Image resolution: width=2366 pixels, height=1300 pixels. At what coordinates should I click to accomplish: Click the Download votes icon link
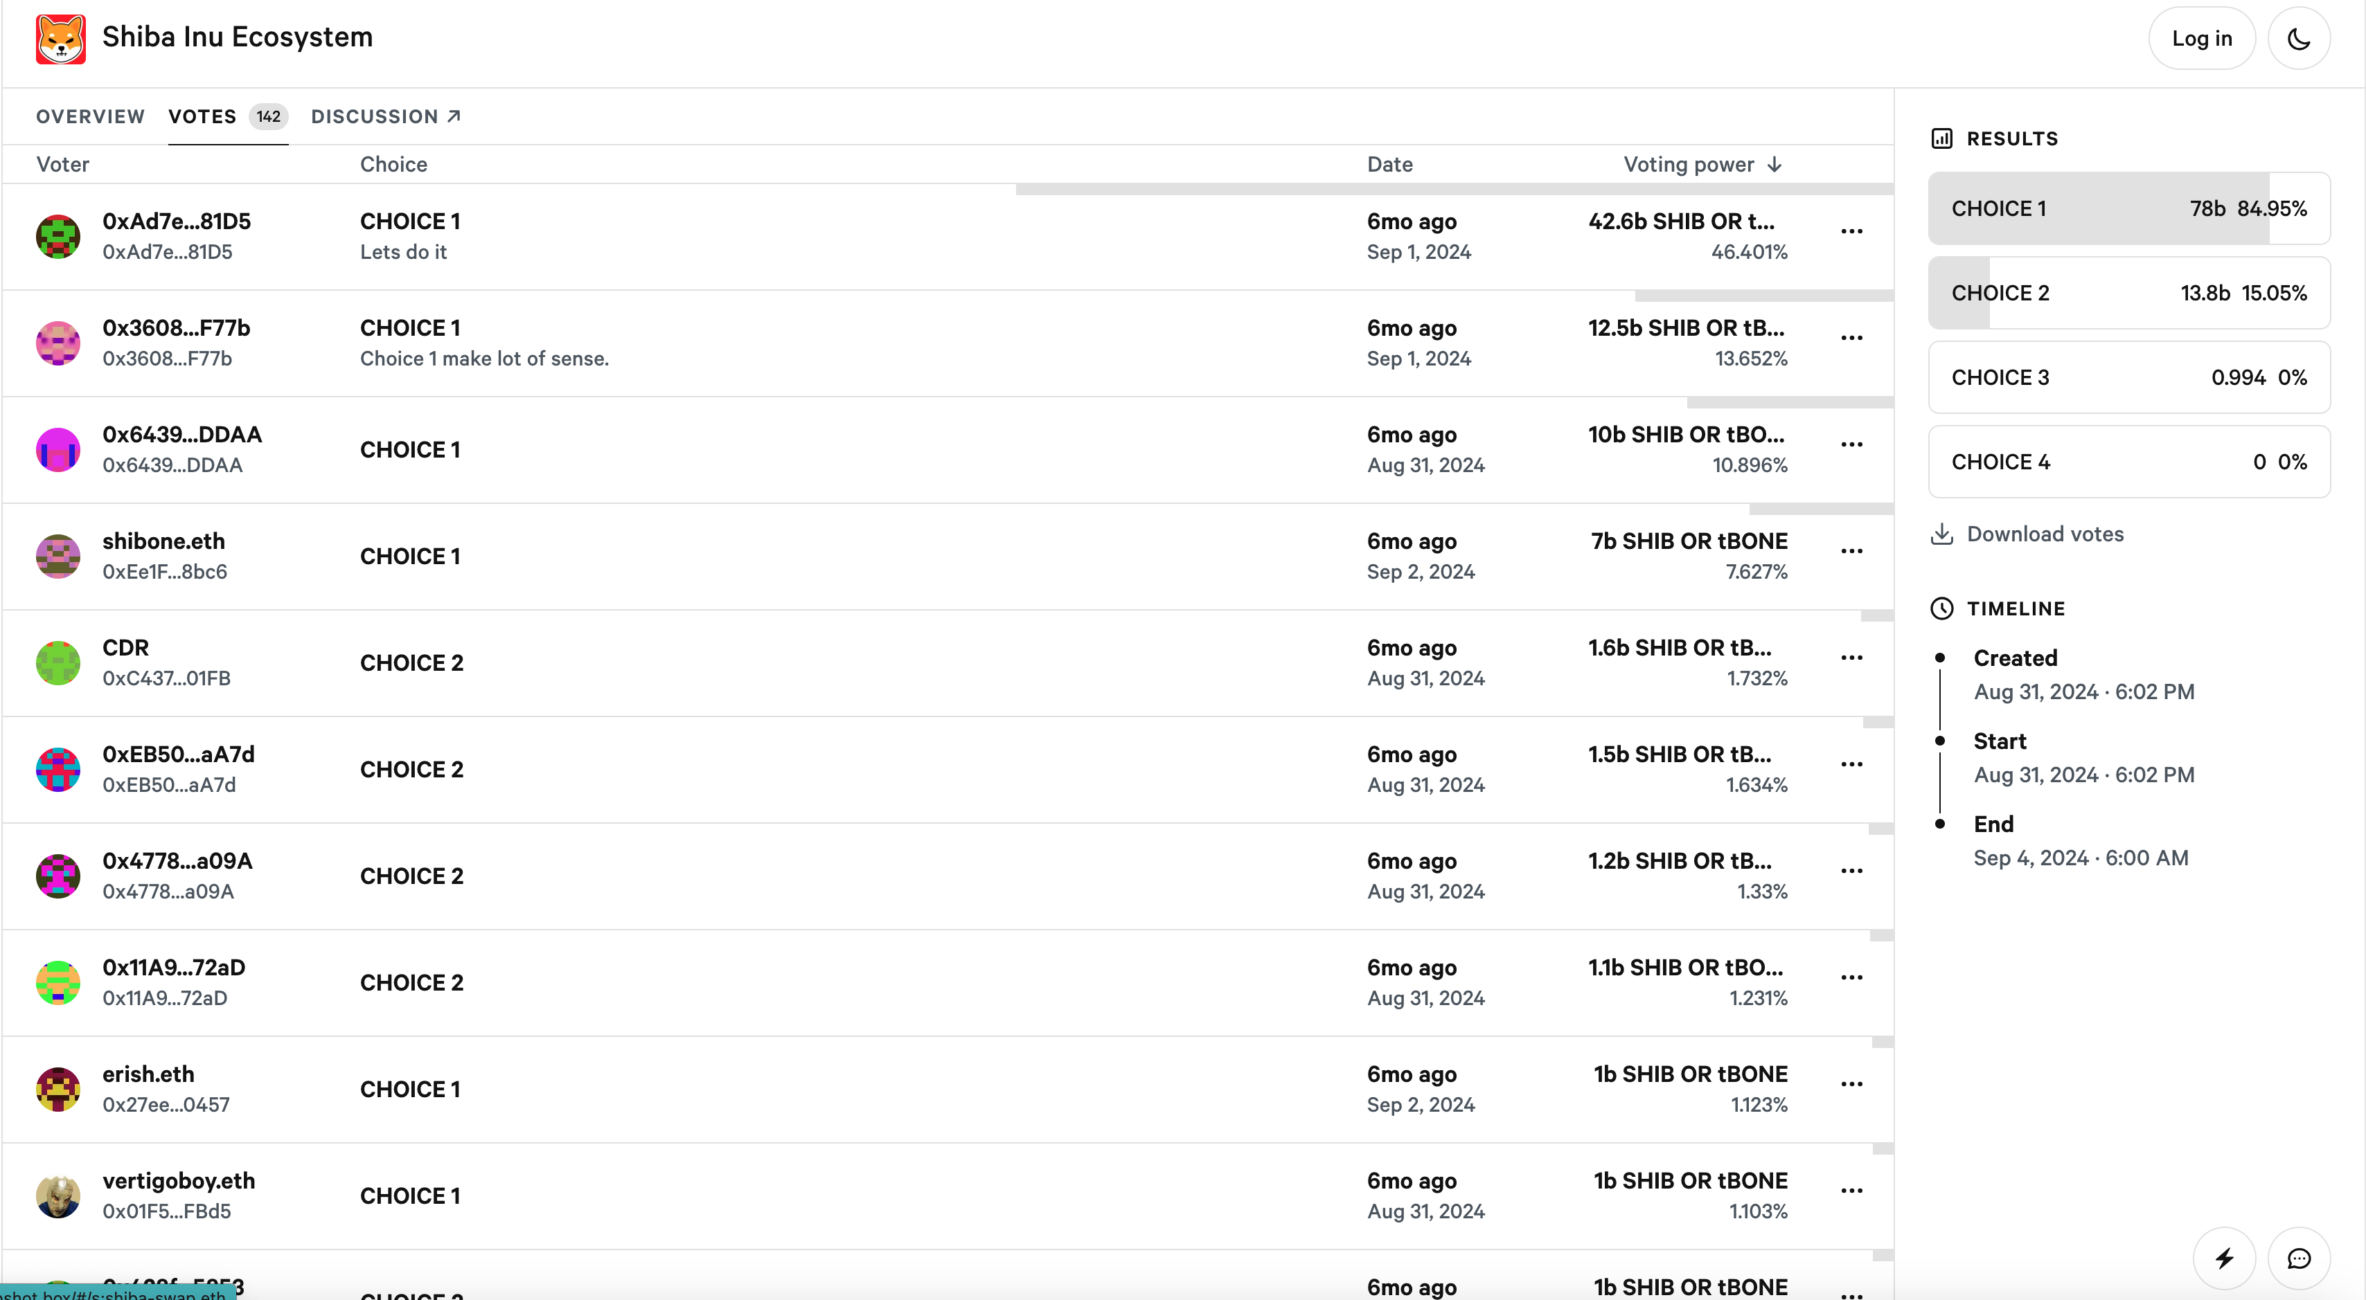pos(1941,534)
